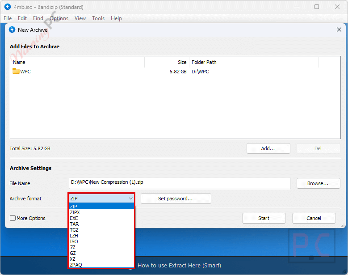Close the Bandizip main window
Screen dimensions: 348x275
click(337, 7)
